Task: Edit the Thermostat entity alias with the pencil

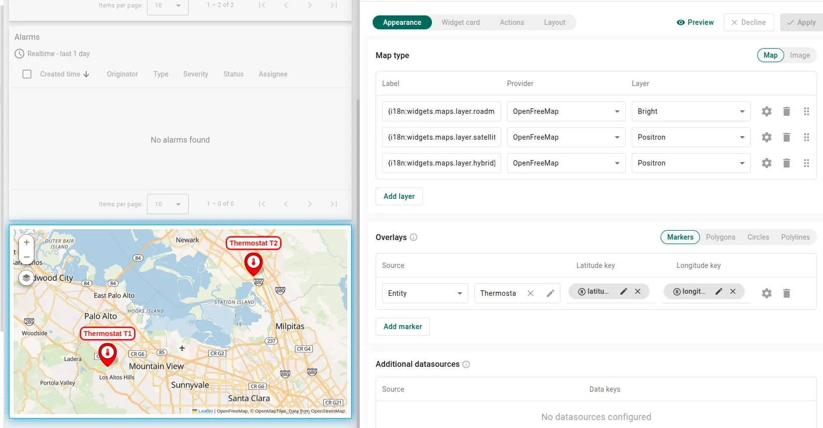Action: [x=550, y=293]
